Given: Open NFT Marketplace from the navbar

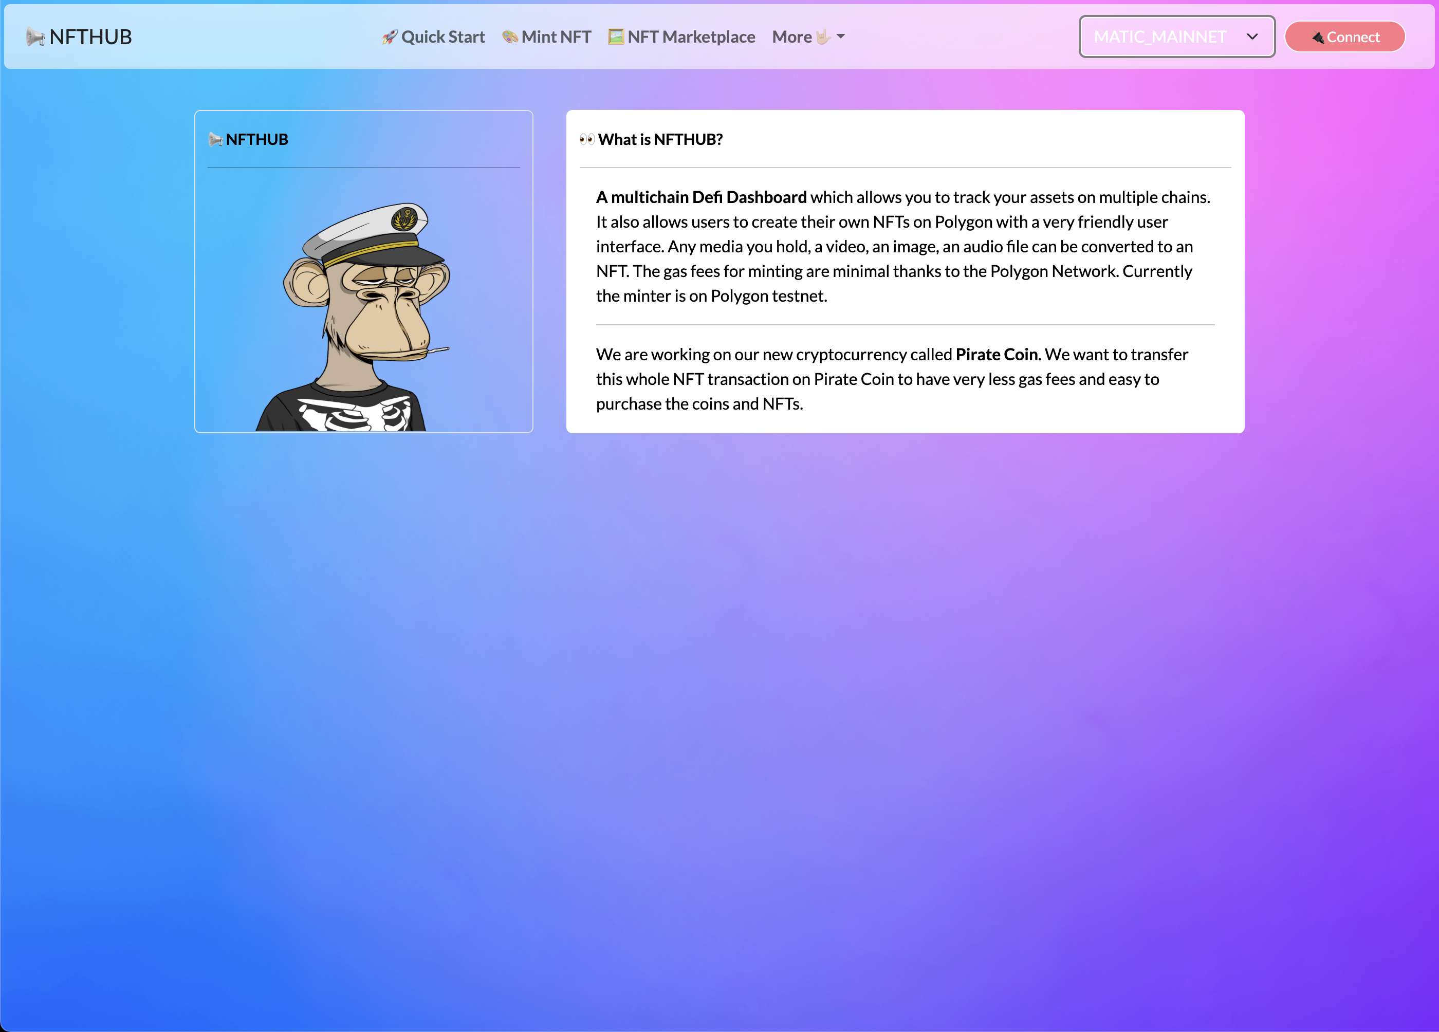Looking at the screenshot, I should [691, 37].
